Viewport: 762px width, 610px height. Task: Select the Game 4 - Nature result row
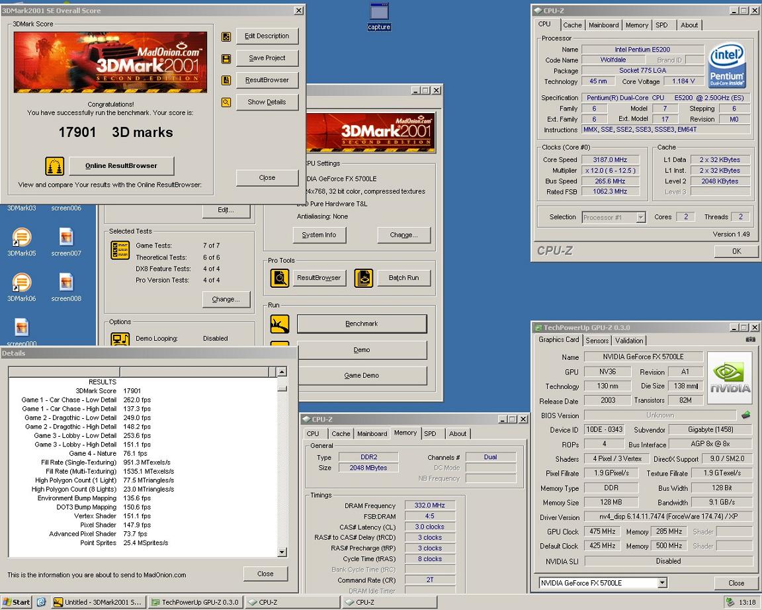click(143, 453)
